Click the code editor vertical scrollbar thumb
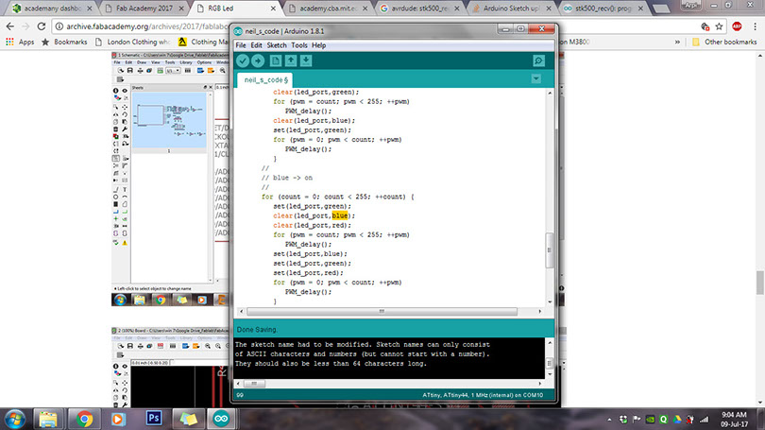 550,250
